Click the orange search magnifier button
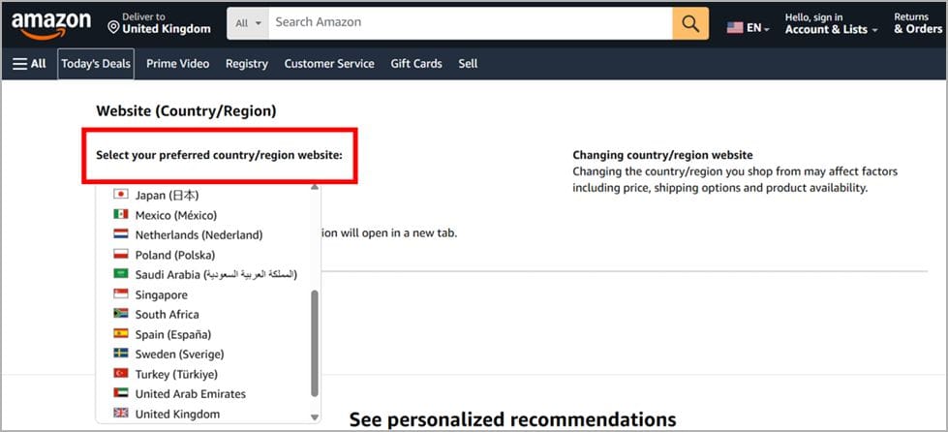The image size is (948, 432). click(x=690, y=23)
